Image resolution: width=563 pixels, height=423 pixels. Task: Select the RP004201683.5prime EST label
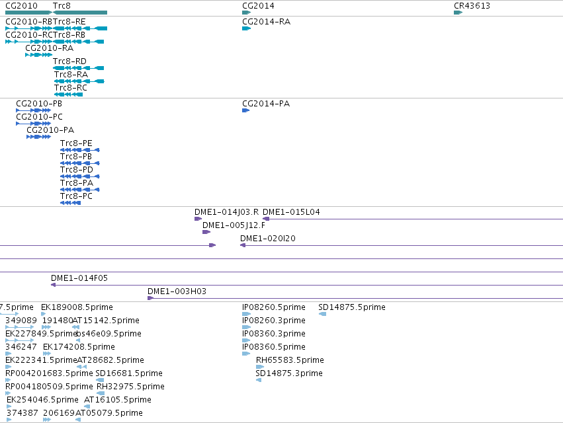(x=49, y=373)
